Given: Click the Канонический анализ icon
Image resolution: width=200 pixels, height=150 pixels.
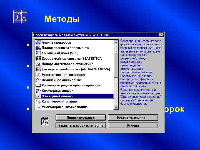Looking at the screenshot, I should pyautogui.click(x=38, y=102).
